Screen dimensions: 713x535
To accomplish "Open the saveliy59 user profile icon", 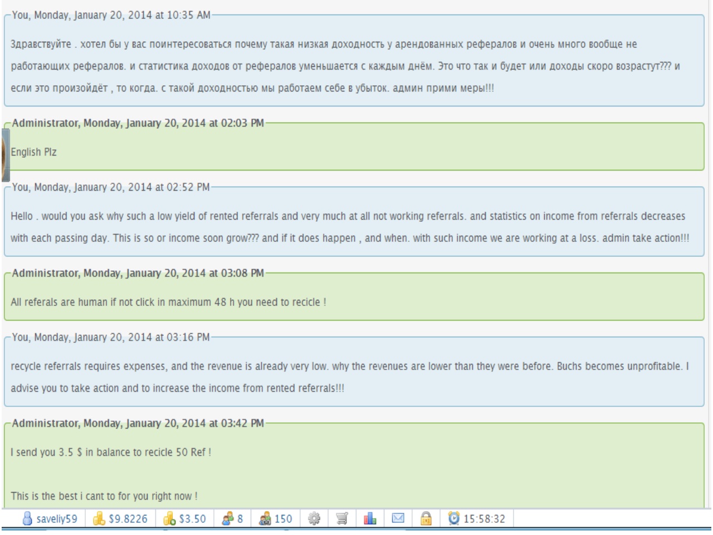I will click(x=27, y=519).
